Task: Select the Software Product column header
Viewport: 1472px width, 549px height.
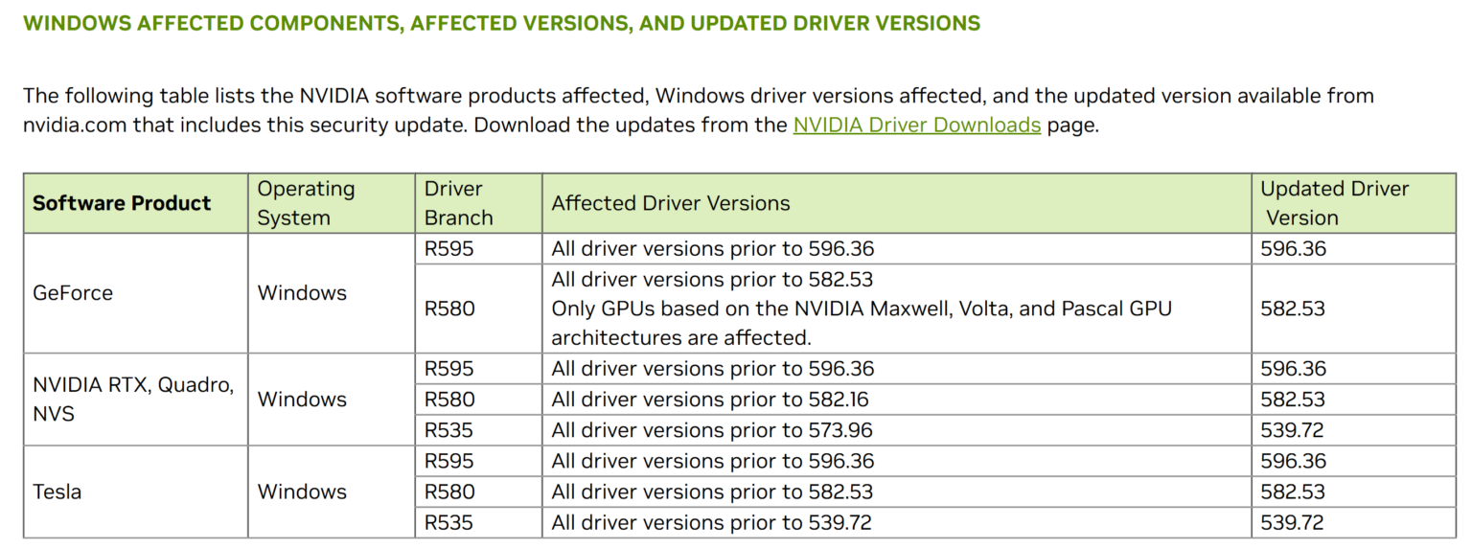Action: pyautogui.click(x=136, y=203)
